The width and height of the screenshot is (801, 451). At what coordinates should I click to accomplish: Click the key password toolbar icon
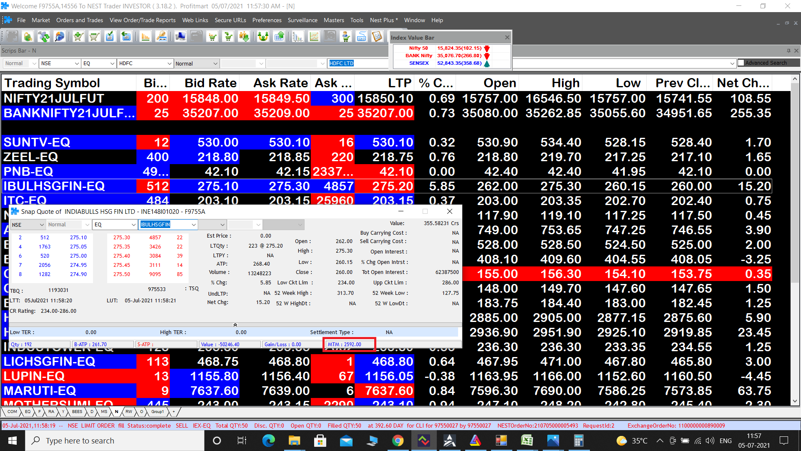click(161, 37)
